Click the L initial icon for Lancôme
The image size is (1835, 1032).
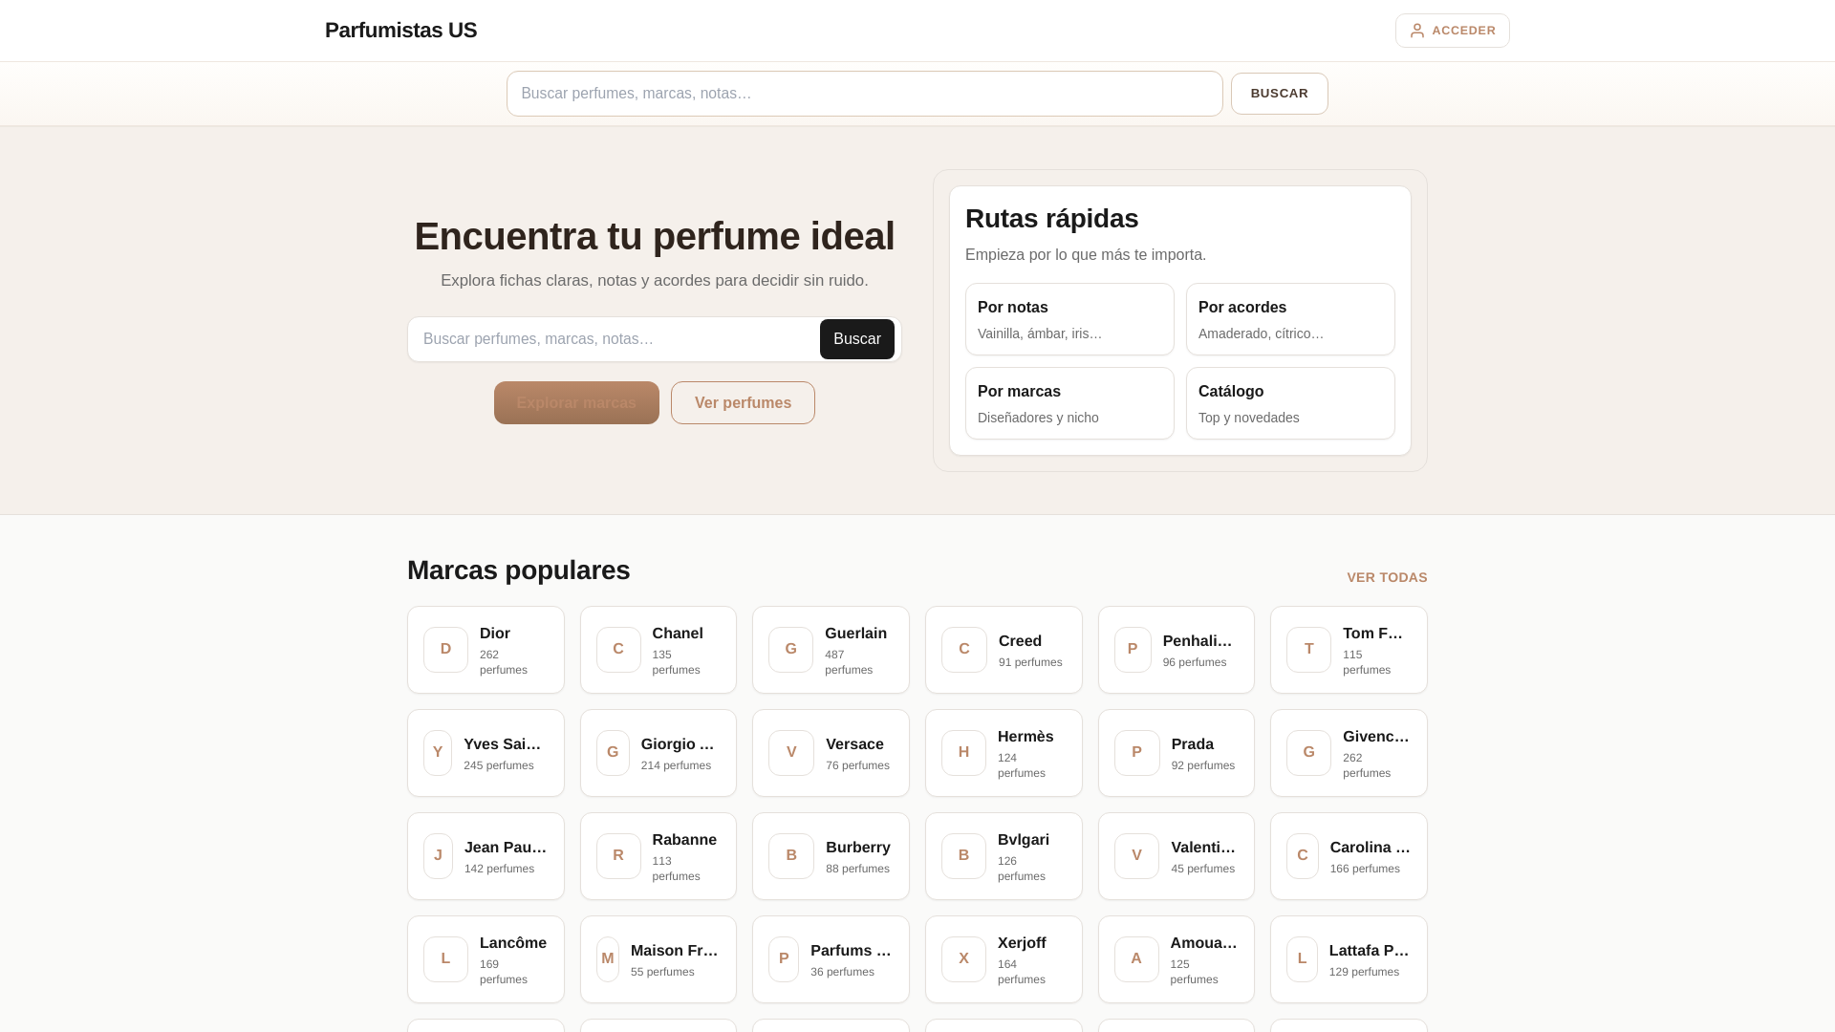tap(445, 959)
